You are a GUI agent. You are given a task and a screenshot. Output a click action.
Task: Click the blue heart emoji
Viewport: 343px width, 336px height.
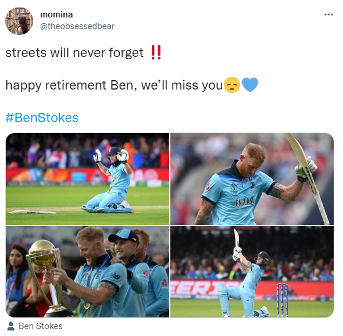[x=250, y=85]
